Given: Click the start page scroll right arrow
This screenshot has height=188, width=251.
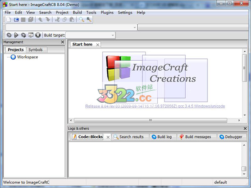Looking at the screenshot, I should pyautogui.click(x=239, y=120).
